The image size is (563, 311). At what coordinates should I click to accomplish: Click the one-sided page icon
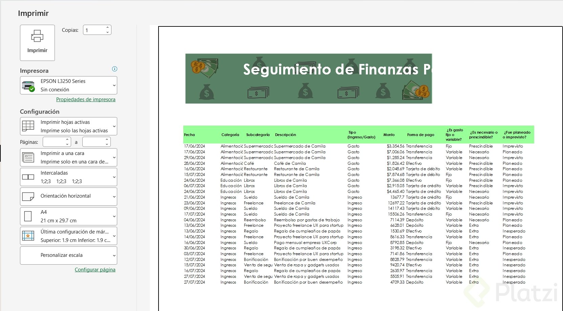[x=28, y=157]
